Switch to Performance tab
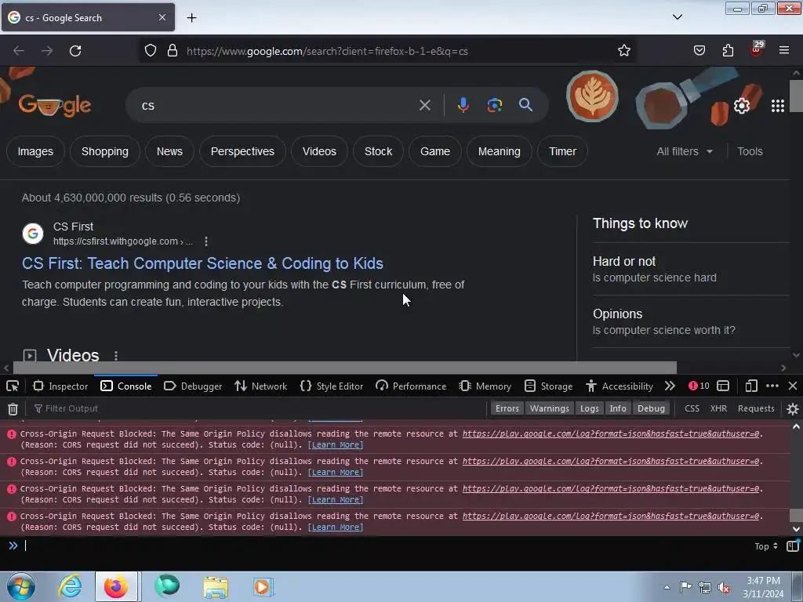803x602 pixels. pyautogui.click(x=411, y=386)
